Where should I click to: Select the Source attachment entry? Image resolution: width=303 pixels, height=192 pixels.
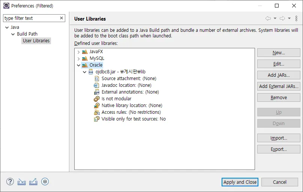(129, 79)
